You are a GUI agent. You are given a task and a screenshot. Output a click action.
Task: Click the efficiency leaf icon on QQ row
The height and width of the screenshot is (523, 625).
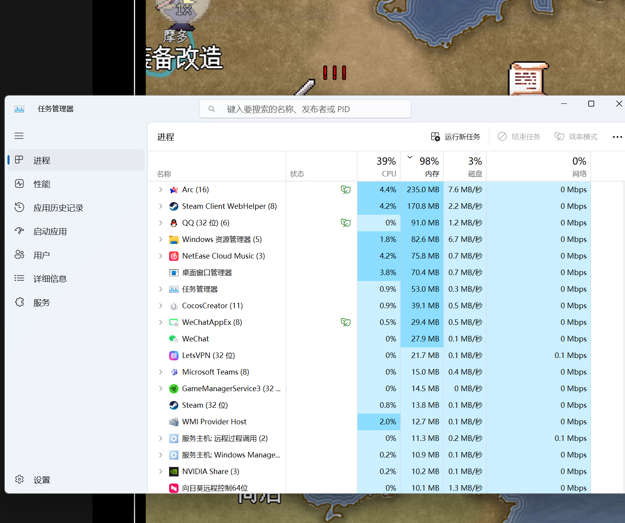point(346,223)
